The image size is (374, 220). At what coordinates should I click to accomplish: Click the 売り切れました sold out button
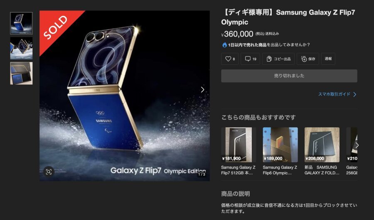pyautogui.click(x=289, y=76)
